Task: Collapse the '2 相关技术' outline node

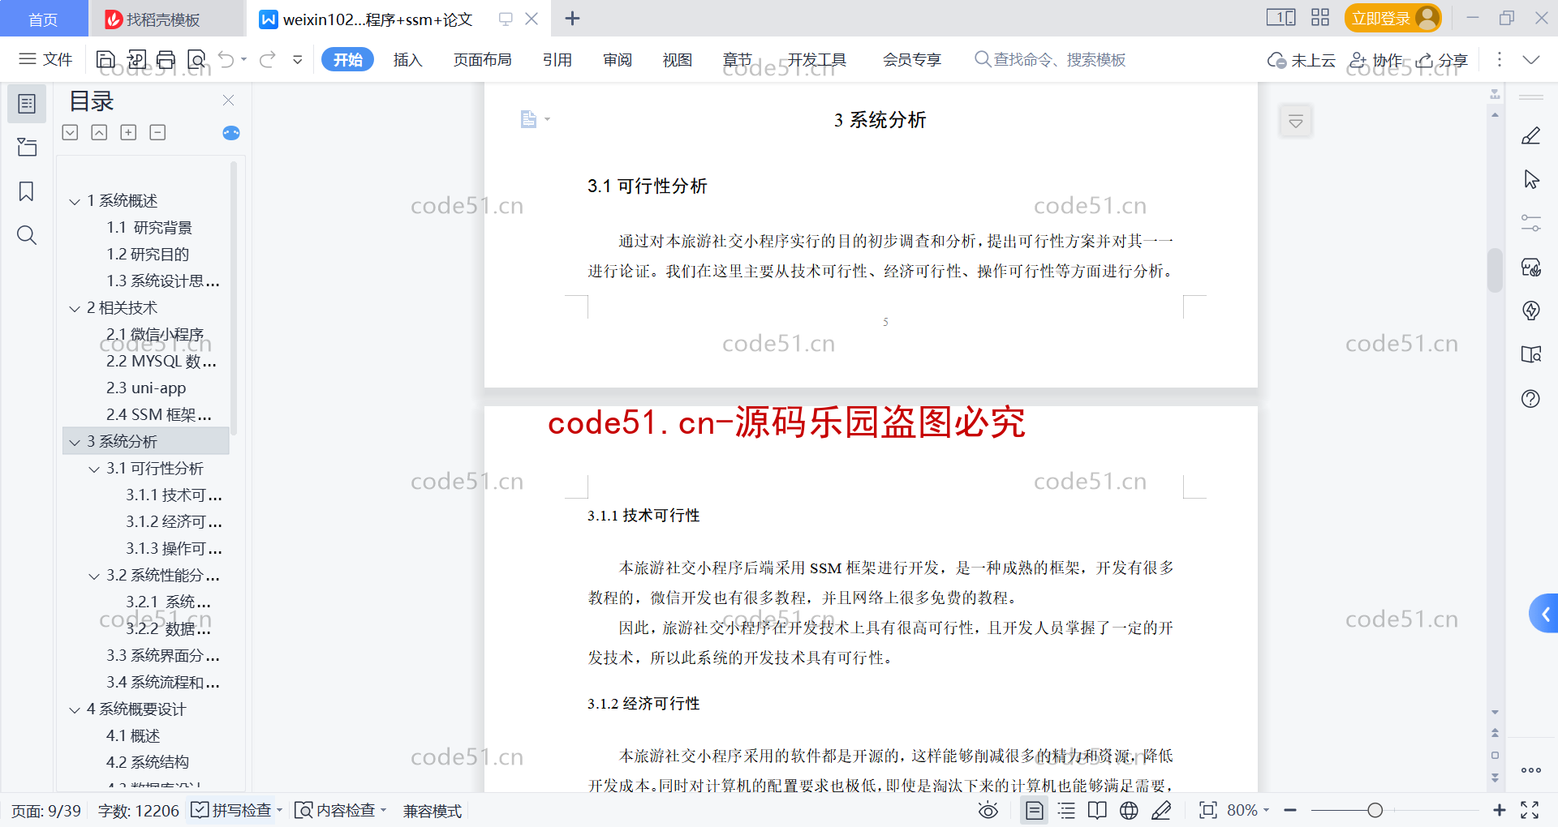Action: point(75,308)
